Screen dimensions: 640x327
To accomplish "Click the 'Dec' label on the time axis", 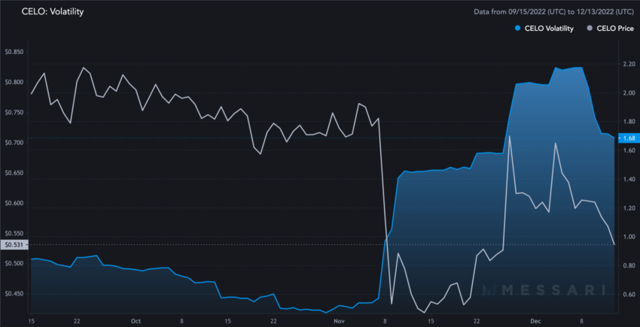I will pyautogui.click(x=535, y=320).
